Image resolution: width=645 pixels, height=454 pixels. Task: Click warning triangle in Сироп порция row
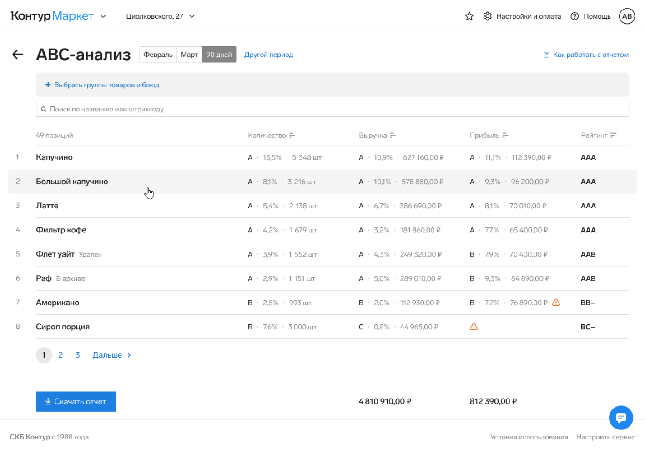(x=474, y=326)
